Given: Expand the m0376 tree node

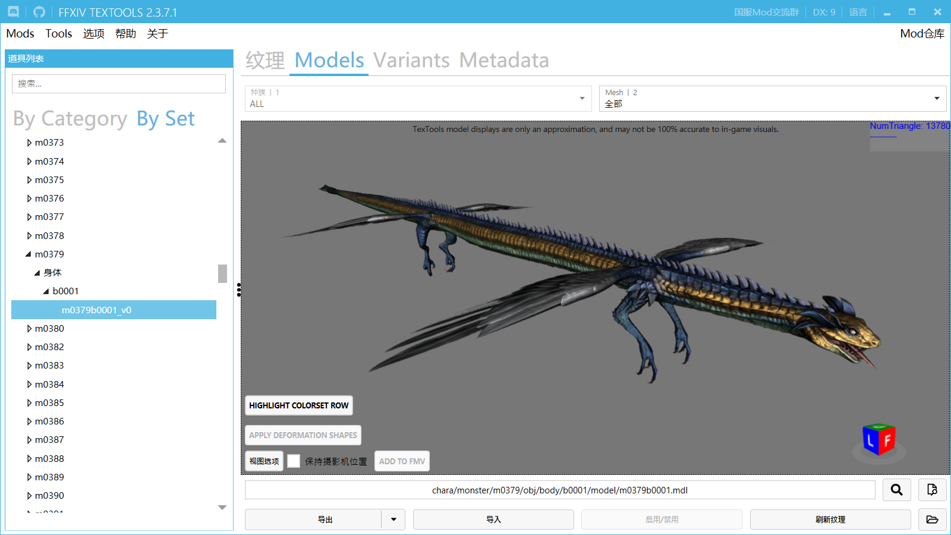Looking at the screenshot, I should tap(29, 199).
